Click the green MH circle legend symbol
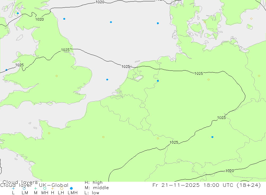This screenshot has width=266, height=195. tap(45, 188)
